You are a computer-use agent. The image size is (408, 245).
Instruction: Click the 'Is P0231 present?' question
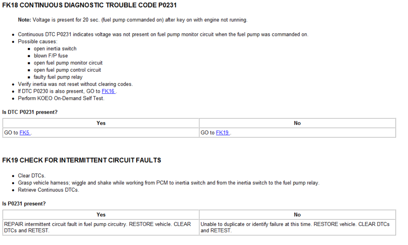[x=24, y=204]
